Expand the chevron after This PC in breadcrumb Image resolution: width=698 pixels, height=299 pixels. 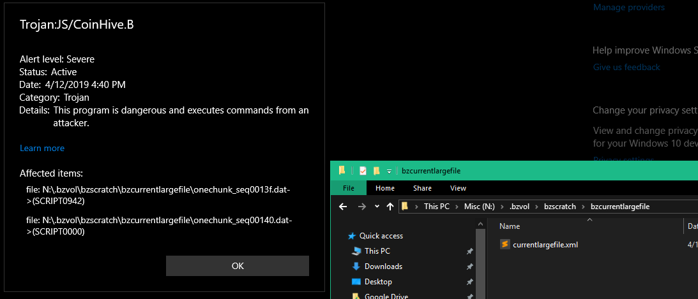[457, 207]
